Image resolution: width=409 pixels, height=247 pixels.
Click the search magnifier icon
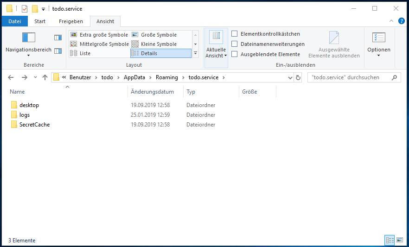pos(394,77)
